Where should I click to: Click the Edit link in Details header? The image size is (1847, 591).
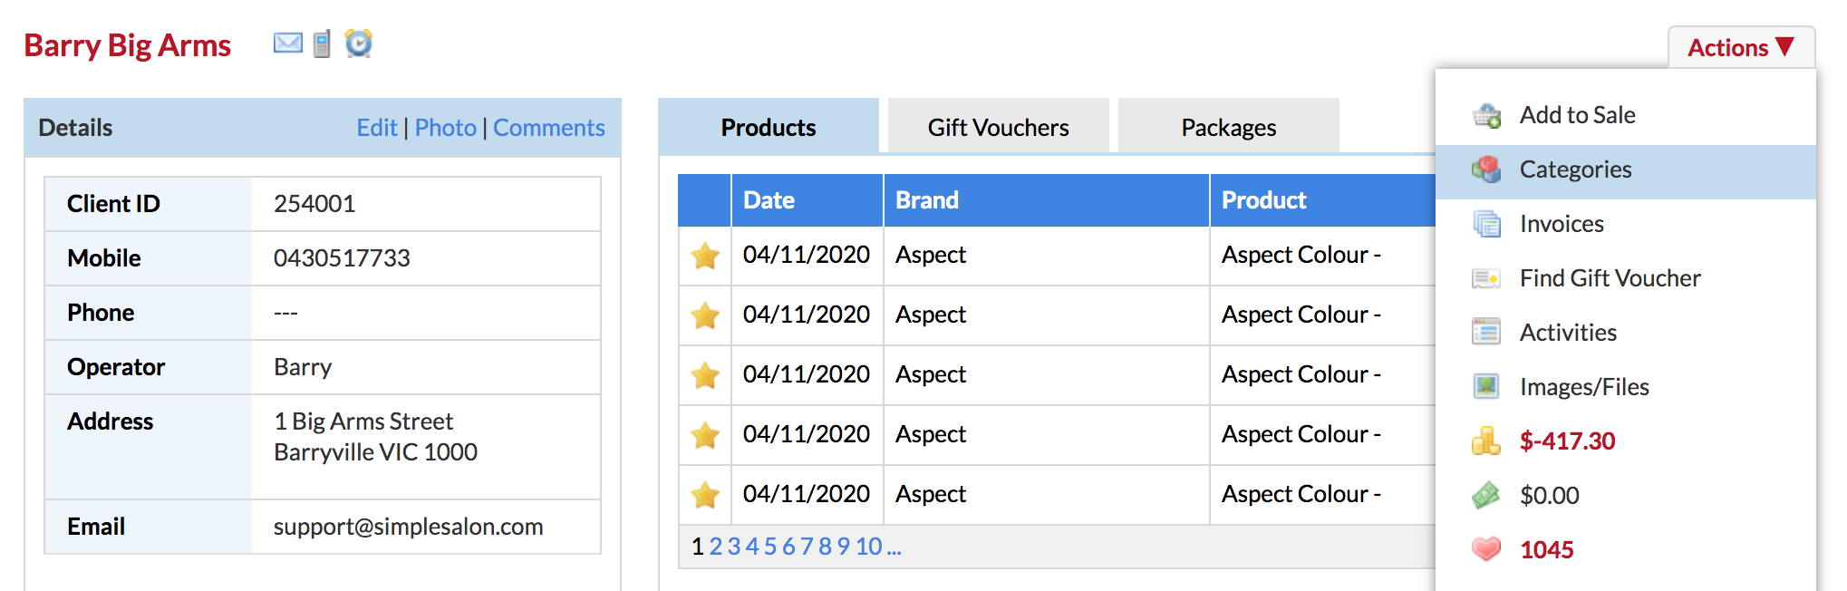[x=376, y=128]
